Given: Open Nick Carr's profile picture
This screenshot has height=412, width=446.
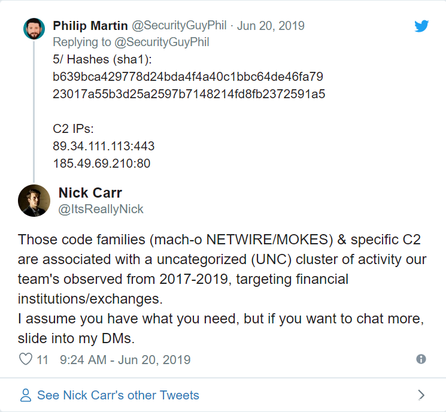Looking at the screenshot, I should 34,201.
